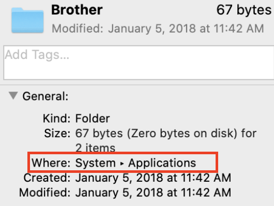Select the Folder kind value
The height and width of the screenshot is (206, 274).
[93, 119]
